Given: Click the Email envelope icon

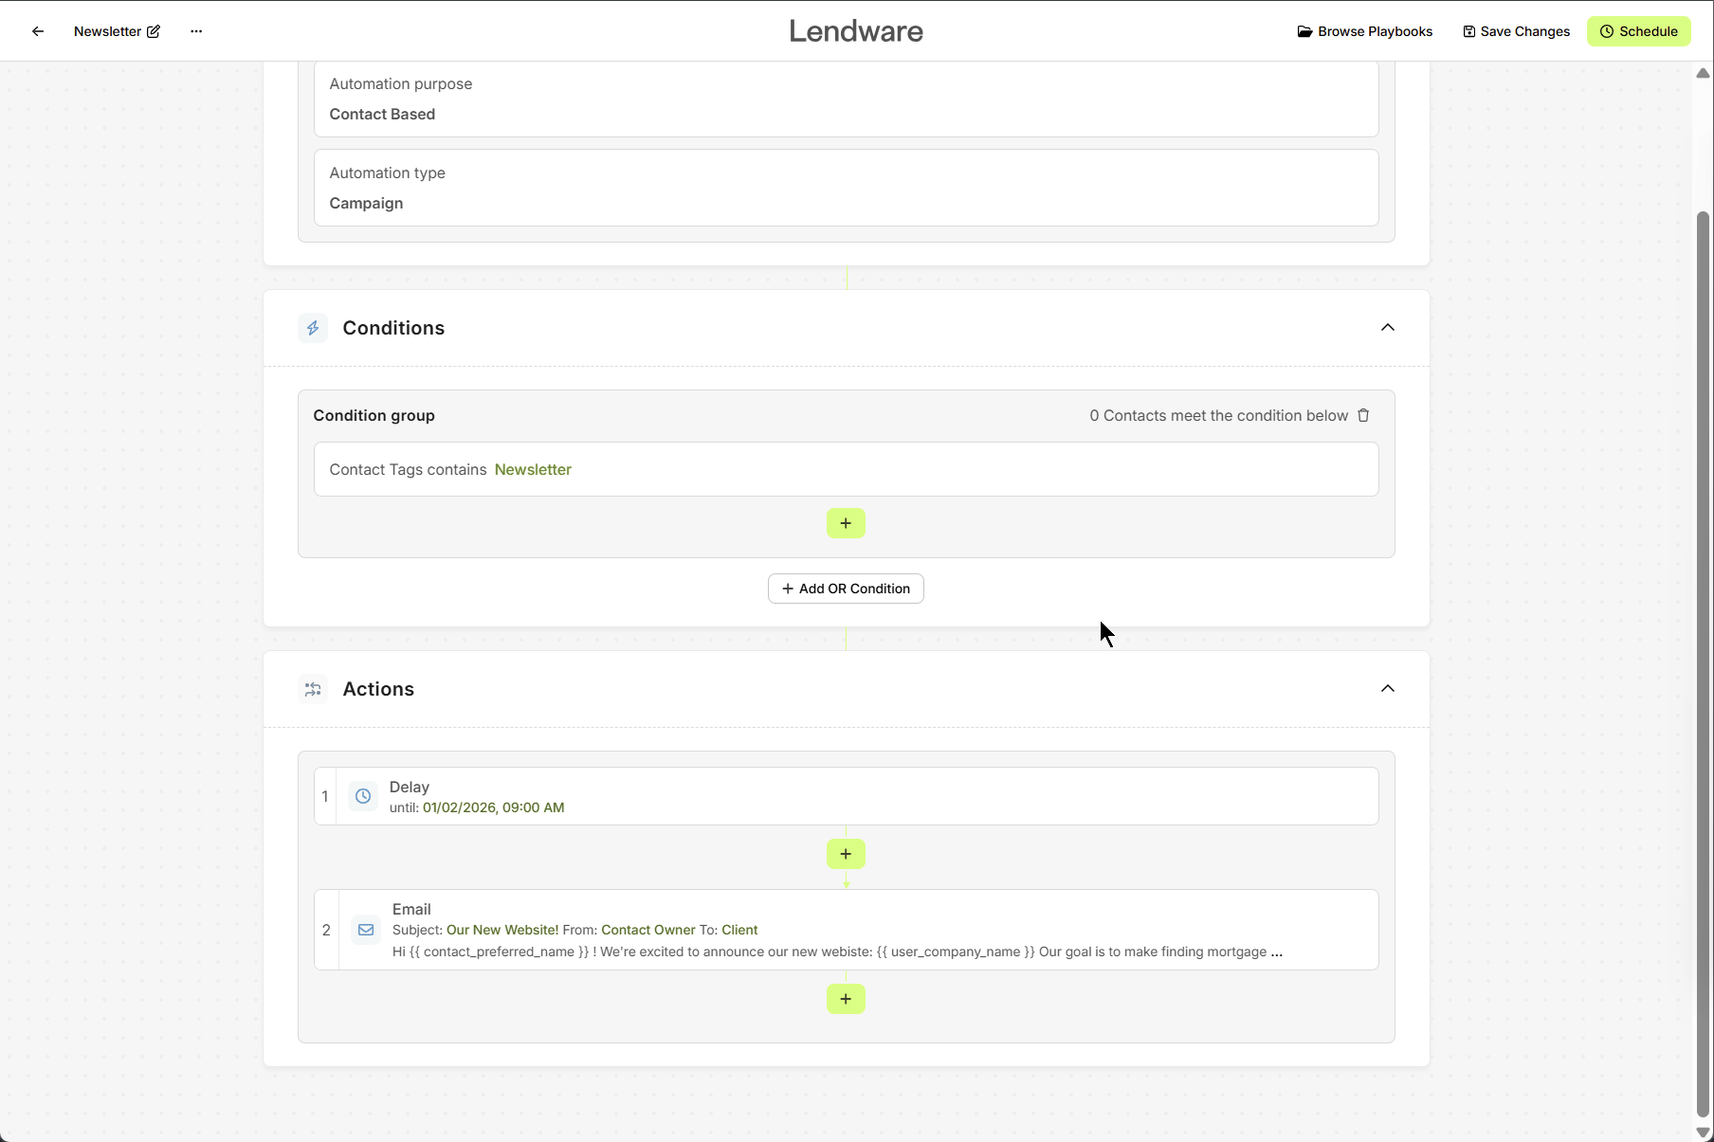Looking at the screenshot, I should pyautogui.click(x=366, y=930).
